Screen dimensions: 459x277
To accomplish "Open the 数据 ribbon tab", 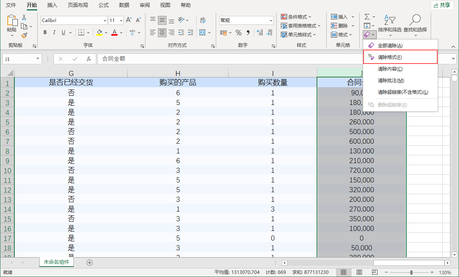I will tap(124, 5).
